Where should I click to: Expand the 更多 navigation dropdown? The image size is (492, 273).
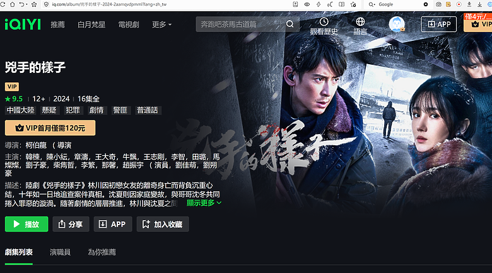(161, 25)
